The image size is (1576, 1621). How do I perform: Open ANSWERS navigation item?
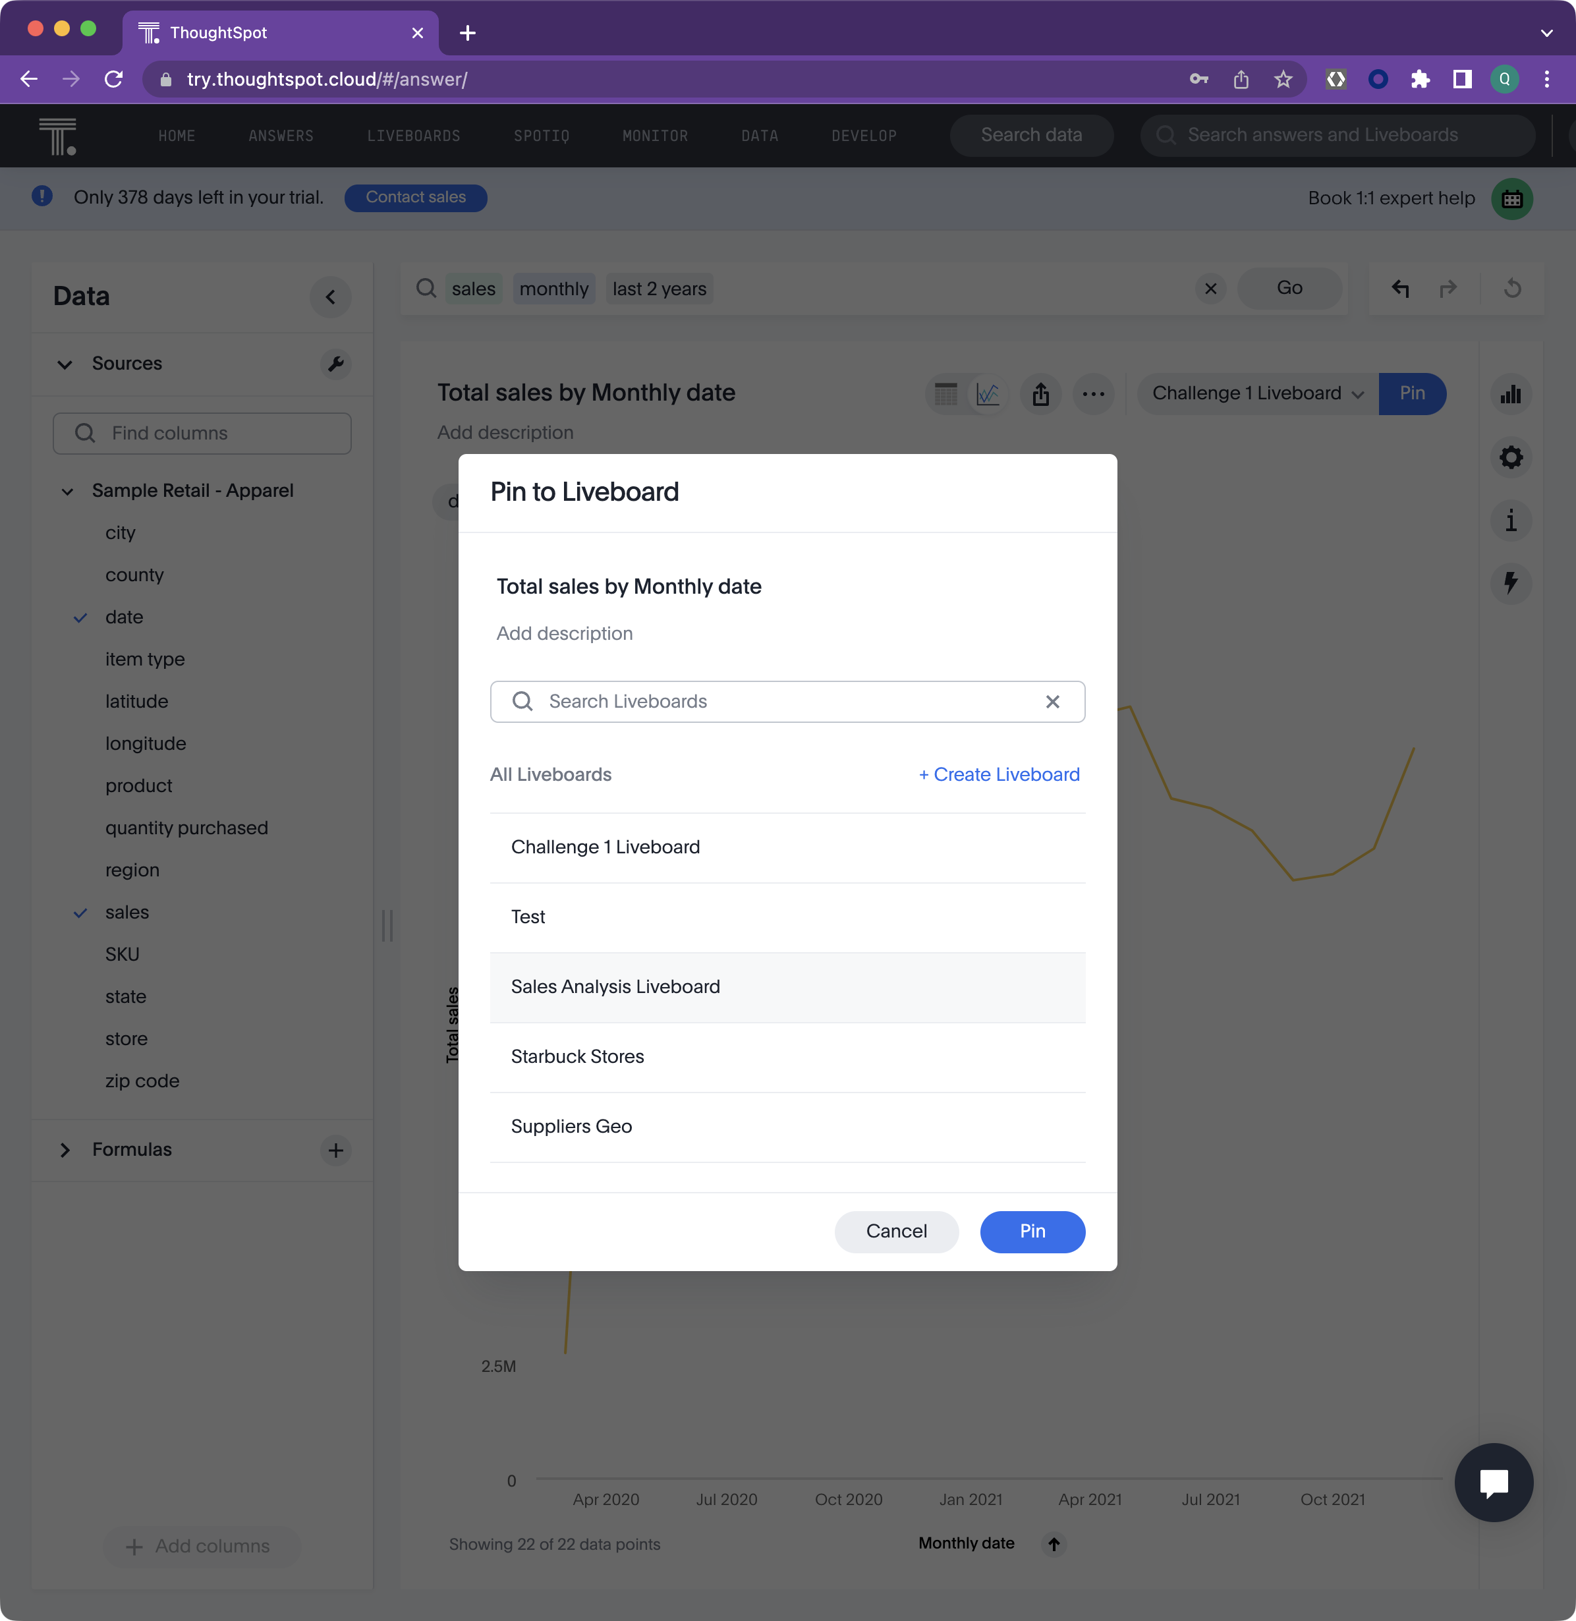(281, 136)
